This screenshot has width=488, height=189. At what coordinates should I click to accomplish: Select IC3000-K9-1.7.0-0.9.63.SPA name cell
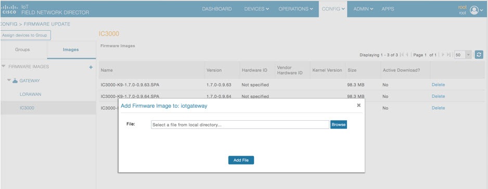coord(130,85)
